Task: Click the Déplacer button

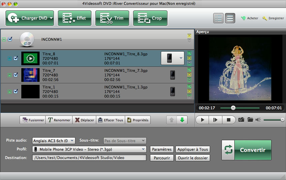Action: (x=84, y=120)
